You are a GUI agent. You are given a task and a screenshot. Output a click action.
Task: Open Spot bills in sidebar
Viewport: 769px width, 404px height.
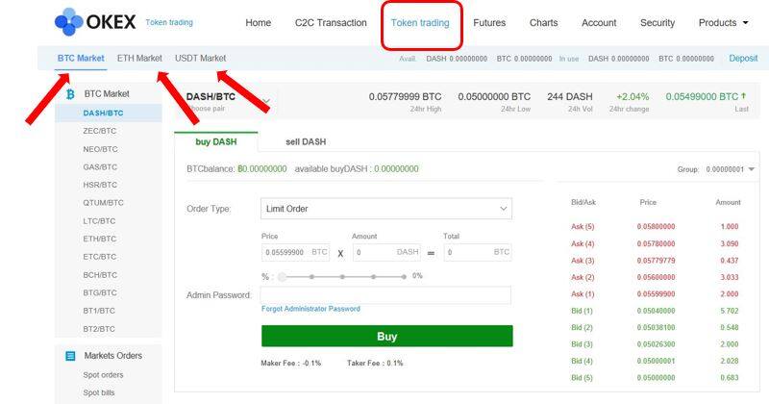(x=99, y=392)
